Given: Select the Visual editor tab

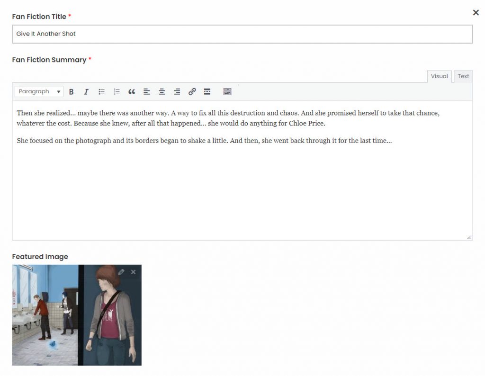Looking at the screenshot, I should (x=439, y=76).
